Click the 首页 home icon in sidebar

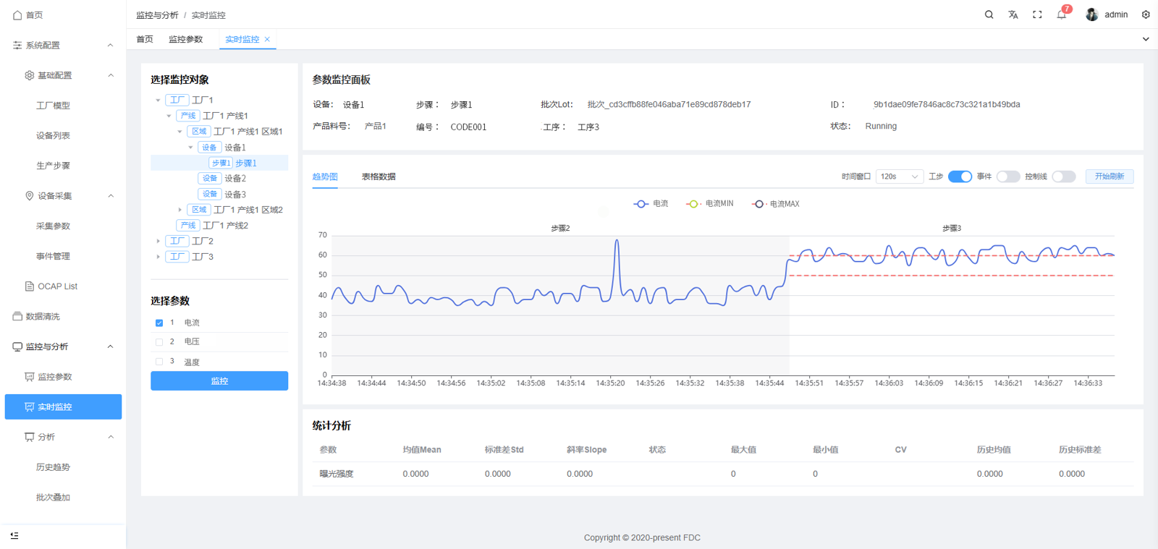click(17, 14)
